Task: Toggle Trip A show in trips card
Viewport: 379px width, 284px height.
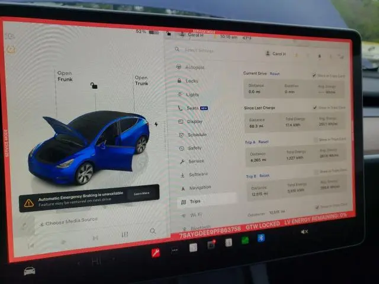Action: (x=316, y=140)
